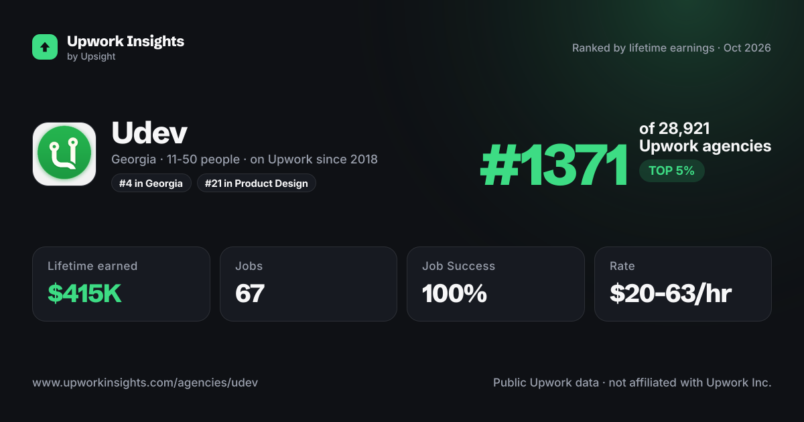Click the $415K green earnings value
The height and width of the screenshot is (422, 804).
pos(84,293)
